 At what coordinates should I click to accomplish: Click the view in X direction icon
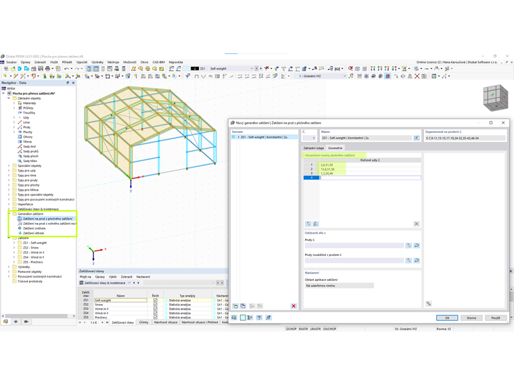point(373,69)
